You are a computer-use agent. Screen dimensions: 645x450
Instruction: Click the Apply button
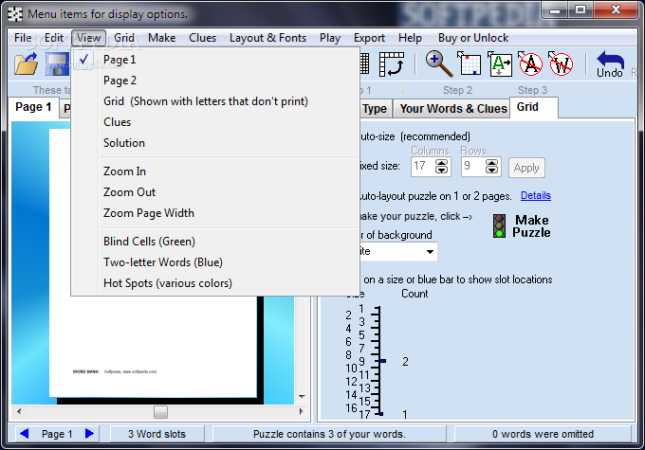526,168
